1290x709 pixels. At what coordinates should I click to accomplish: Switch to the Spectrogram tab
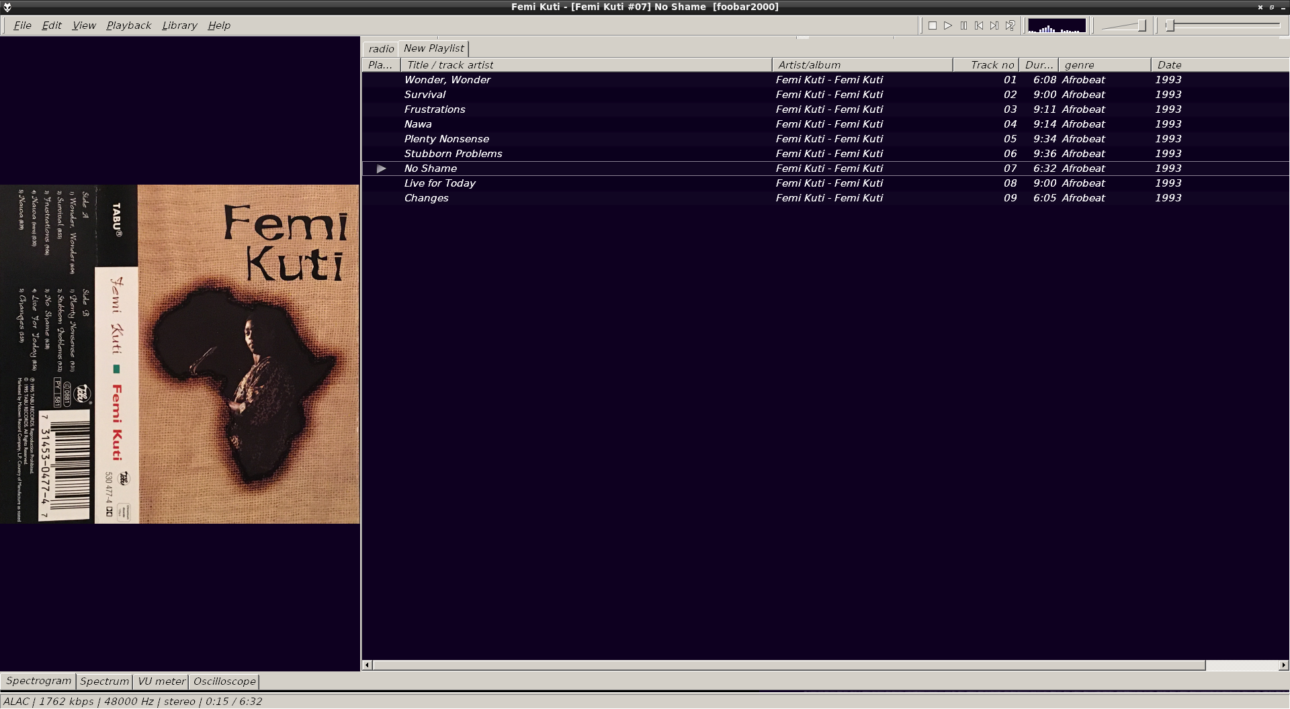(x=38, y=681)
